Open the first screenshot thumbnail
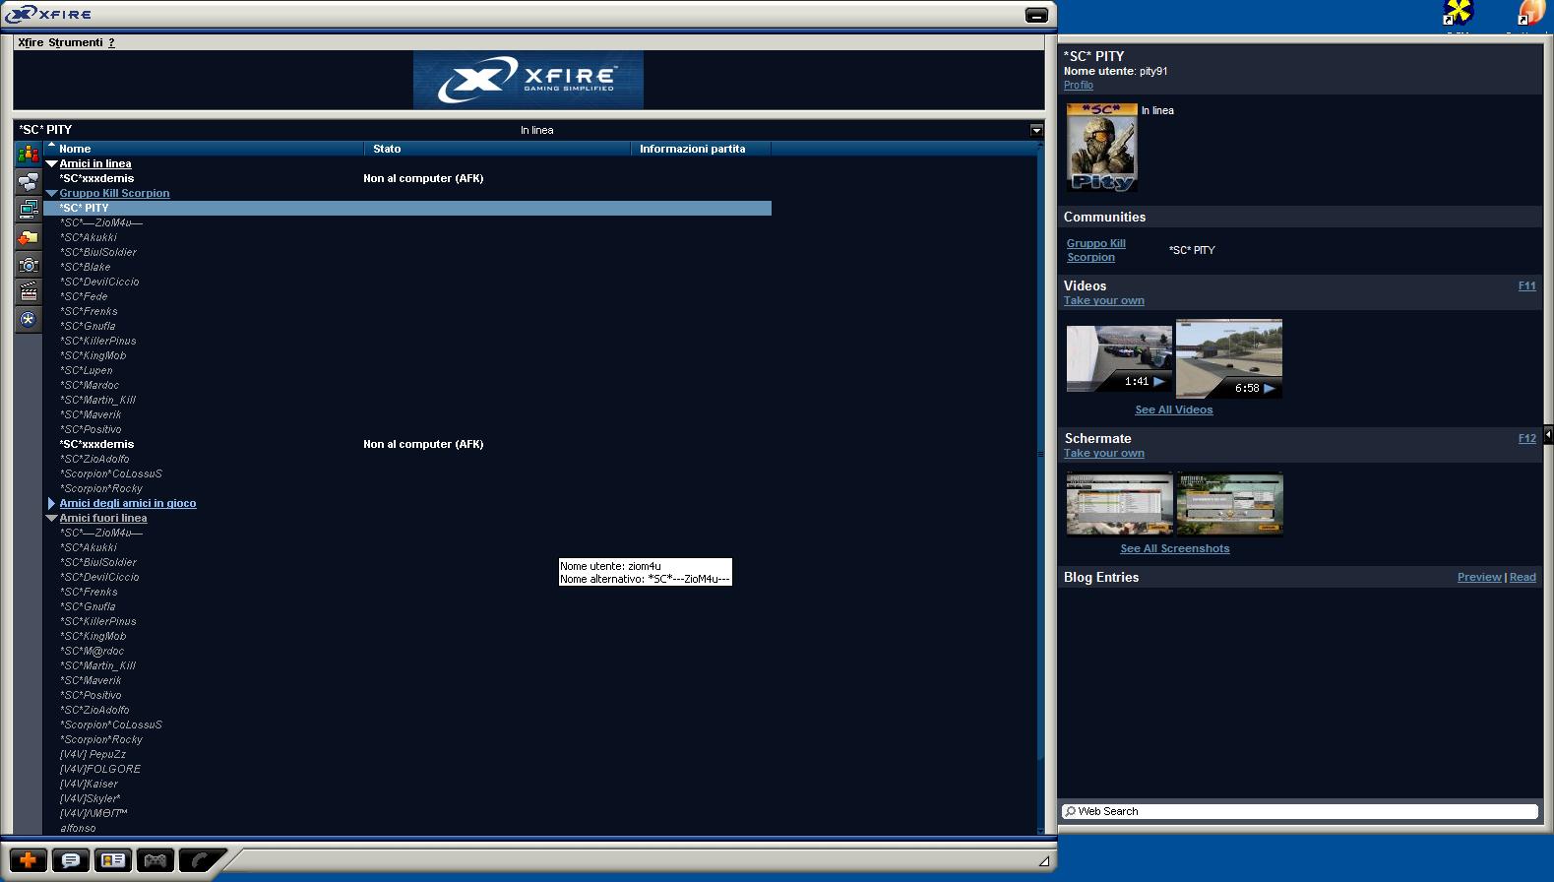 1120,504
